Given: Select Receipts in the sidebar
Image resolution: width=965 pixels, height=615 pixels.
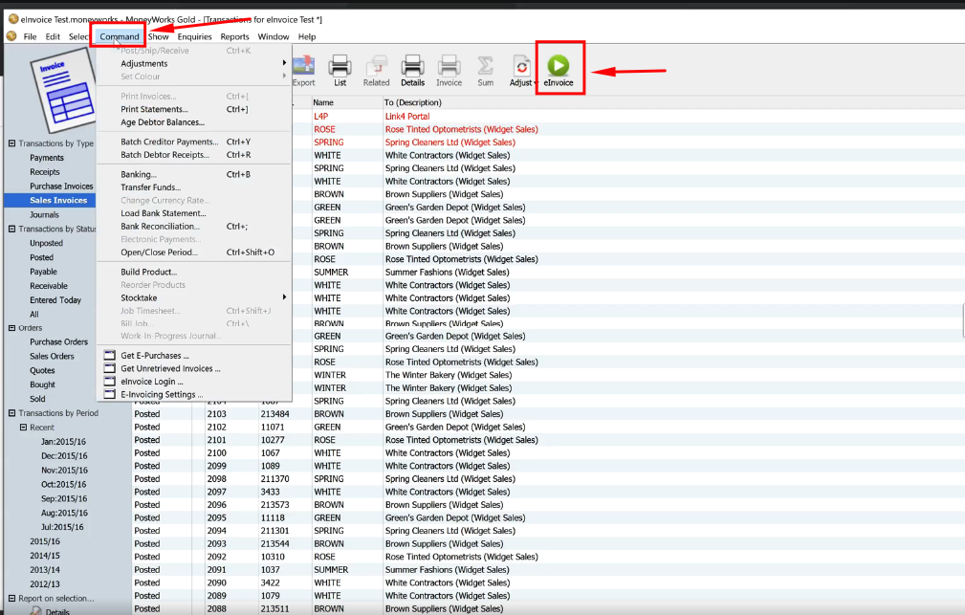Looking at the screenshot, I should [x=45, y=172].
